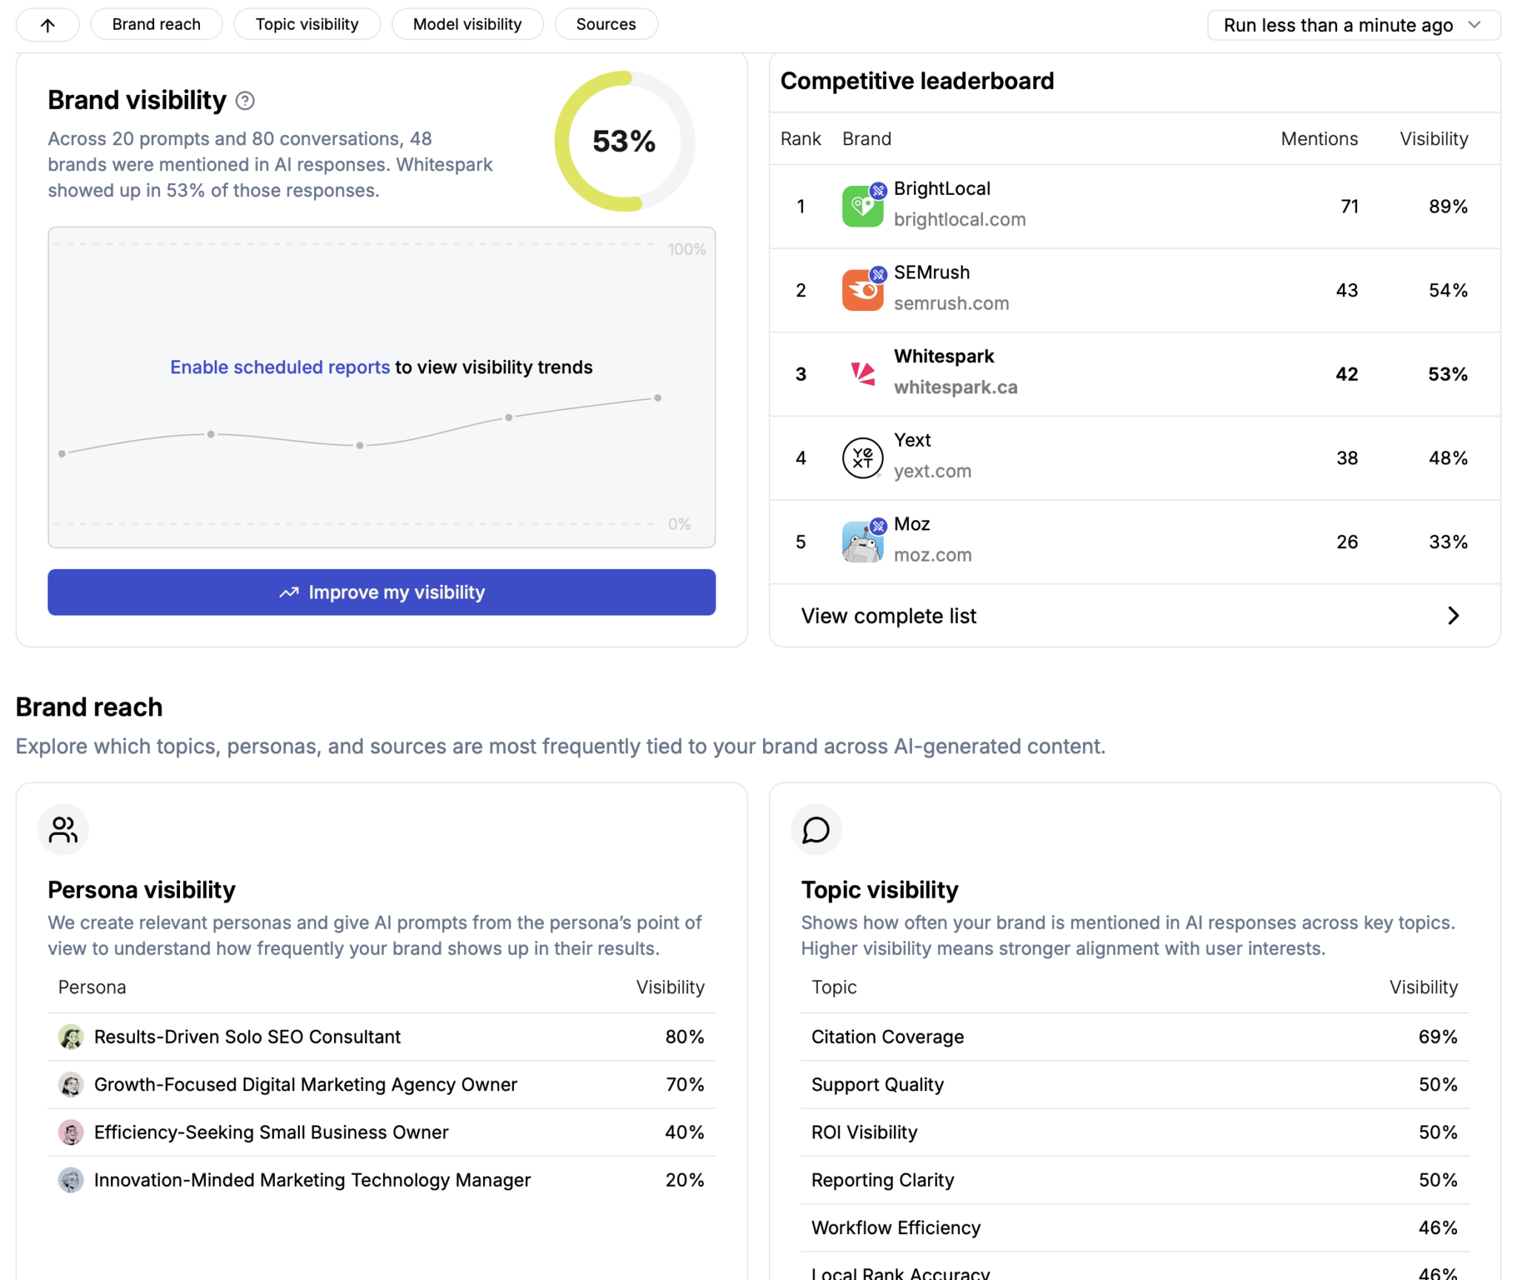
Task: Jump to the Brand reach section tab
Action: tap(156, 24)
